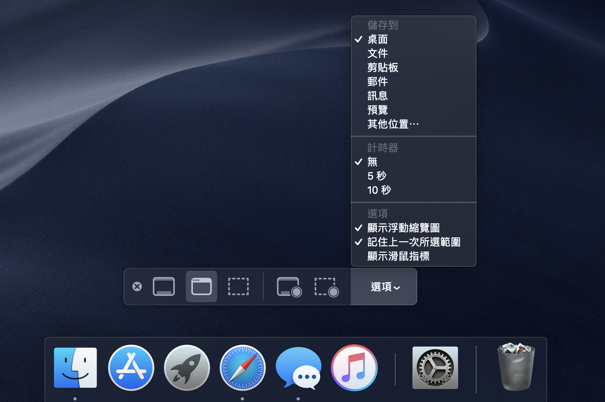Collapse the 選項 dropdown in toolbar

point(384,287)
